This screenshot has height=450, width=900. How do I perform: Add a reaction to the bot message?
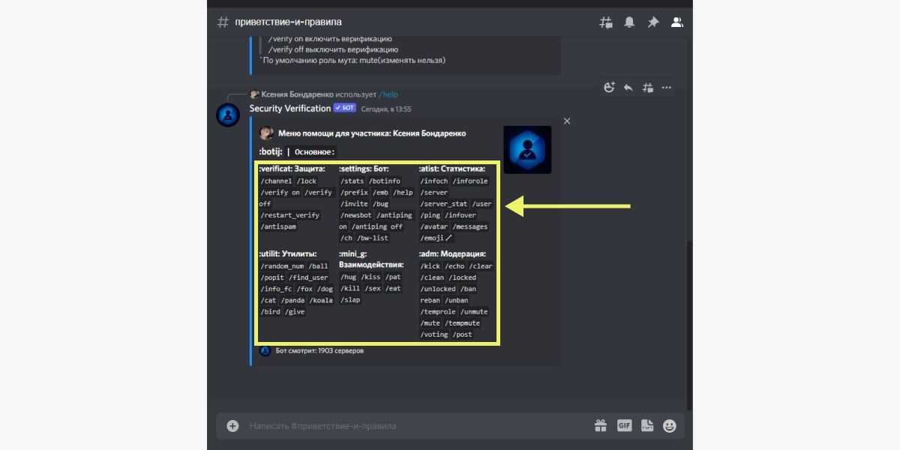coord(609,88)
